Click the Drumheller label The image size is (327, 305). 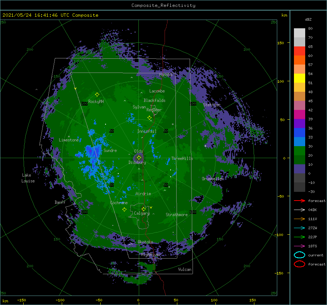[213, 179]
